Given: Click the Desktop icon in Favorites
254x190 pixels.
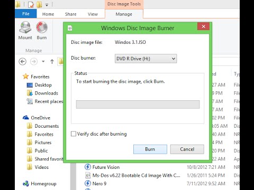Looking at the screenshot, I should pos(30,85).
